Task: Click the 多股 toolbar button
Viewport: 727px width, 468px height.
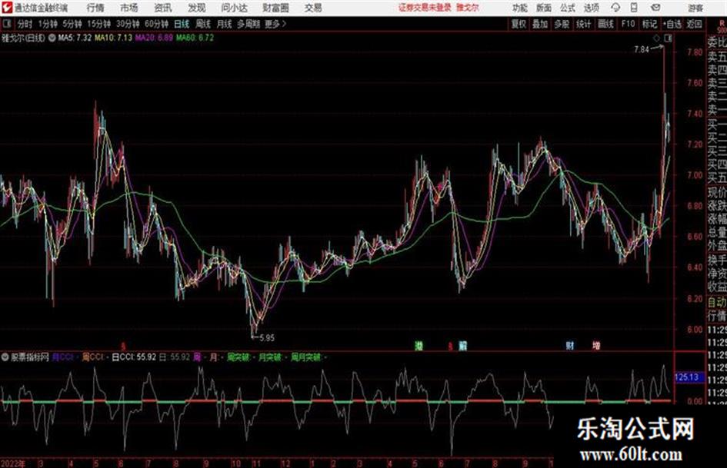Action: pyautogui.click(x=562, y=24)
